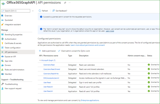This screenshot has width=160, height=104.
Task: Click the info icon in success banner
Action: click(x=41, y=17)
